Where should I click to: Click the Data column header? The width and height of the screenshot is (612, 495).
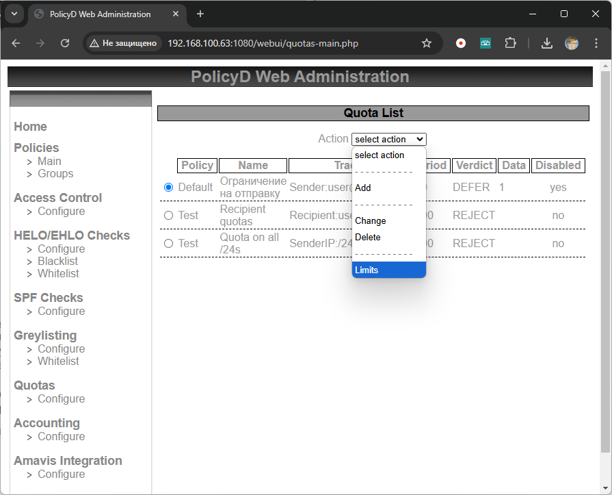click(x=514, y=165)
